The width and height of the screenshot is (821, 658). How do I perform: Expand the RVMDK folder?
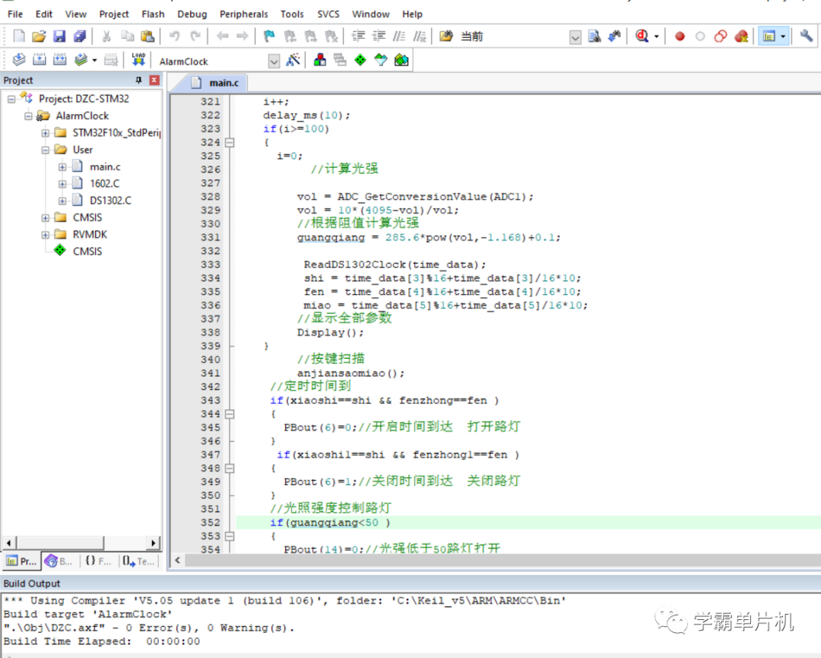coord(46,235)
